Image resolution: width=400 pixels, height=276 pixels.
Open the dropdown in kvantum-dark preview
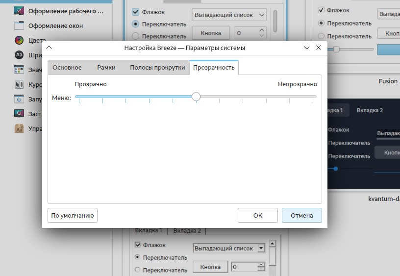click(x=388, y=133)
